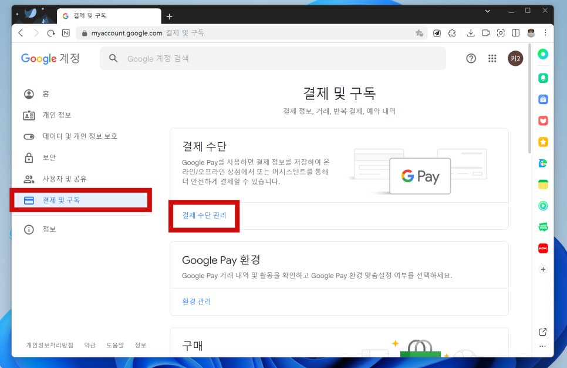Open the browser three-dot menu
Image resolution: width=567 pixels, height=368 pixels.
(545, 33)
